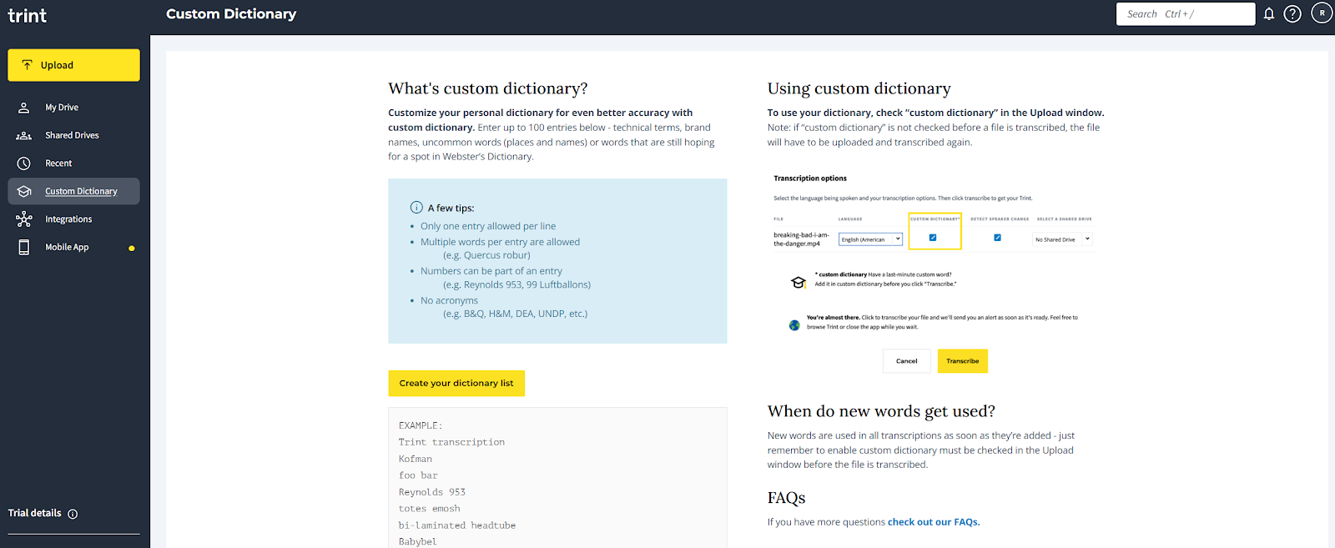Screen dimensions: 1335x548
Task: Click the Custom Dictionary page title
Action: click(231, 14)
